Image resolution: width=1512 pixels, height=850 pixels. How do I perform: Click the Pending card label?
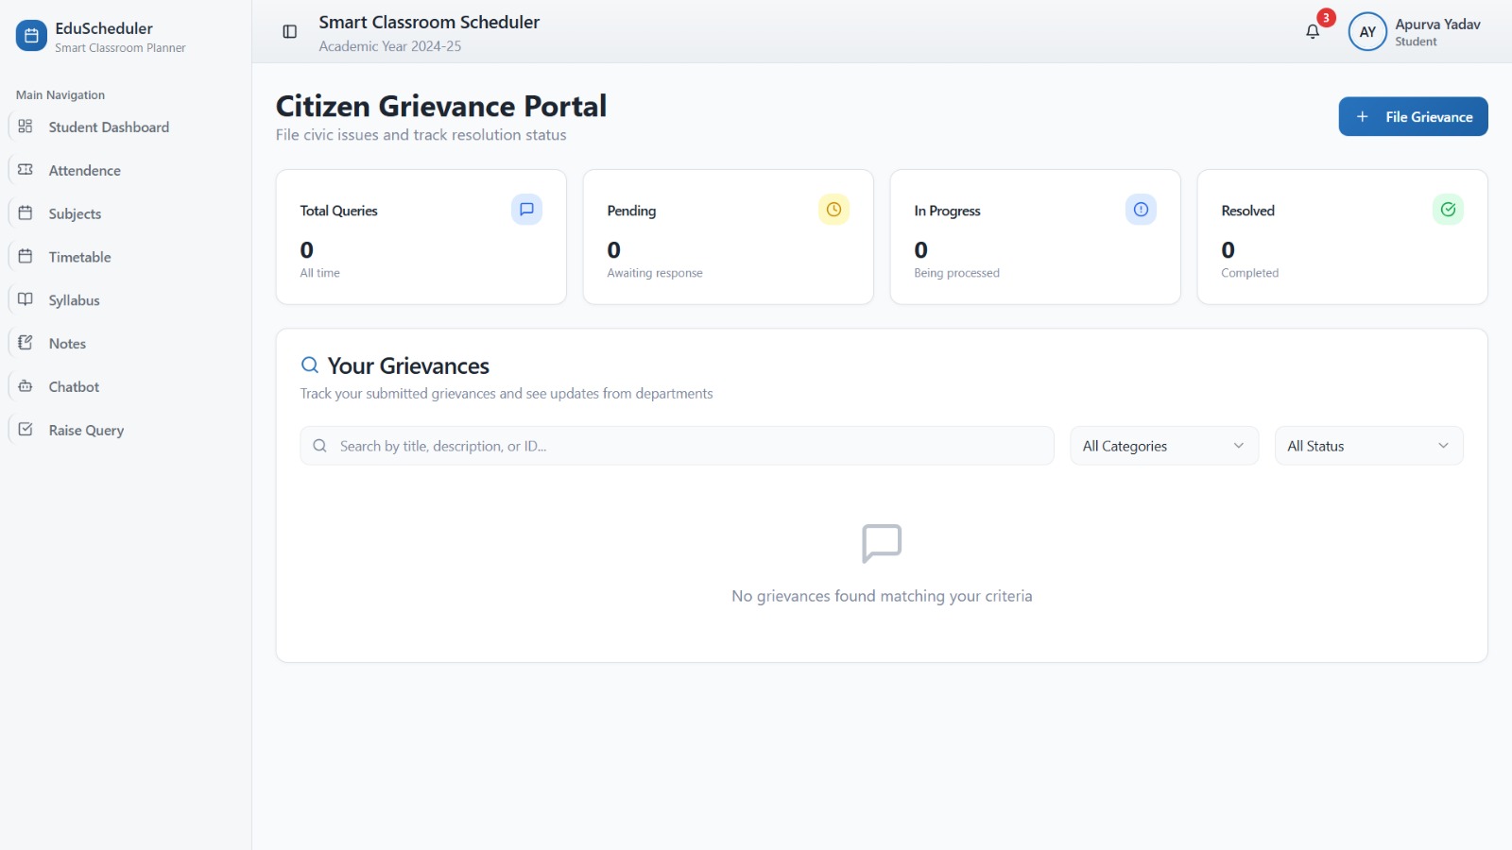(x=631, y=211)
